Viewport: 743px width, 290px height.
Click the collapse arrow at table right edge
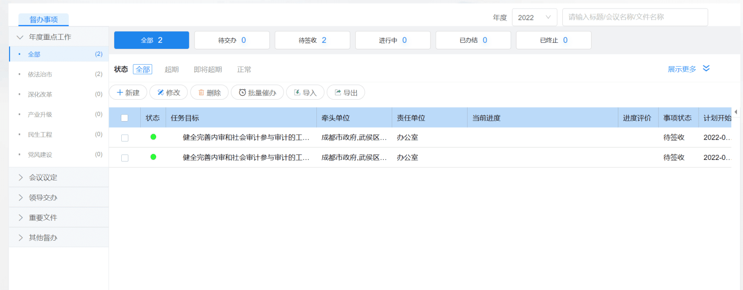[x=736, y=112]
